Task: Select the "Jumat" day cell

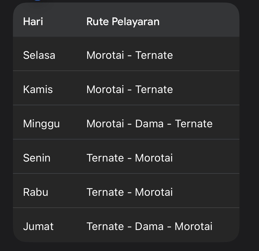Action: (38, 226)
